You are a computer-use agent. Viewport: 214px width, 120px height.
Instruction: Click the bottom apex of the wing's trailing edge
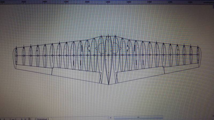click(x=109, y=85)
